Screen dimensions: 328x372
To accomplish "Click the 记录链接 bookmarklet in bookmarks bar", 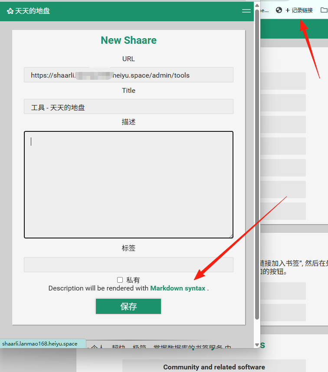I will (299, 10).
